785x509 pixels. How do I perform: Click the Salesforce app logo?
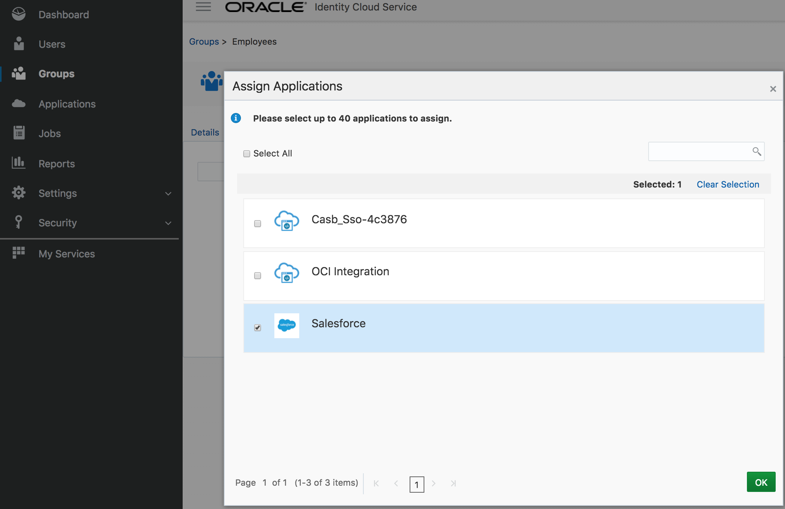[287, 325]
